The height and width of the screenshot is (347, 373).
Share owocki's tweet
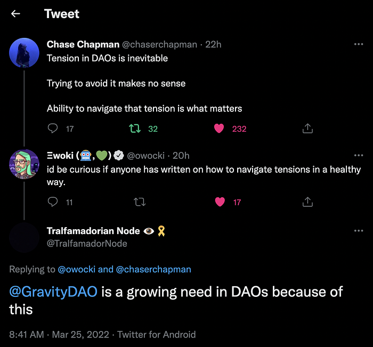coord(307,202)
